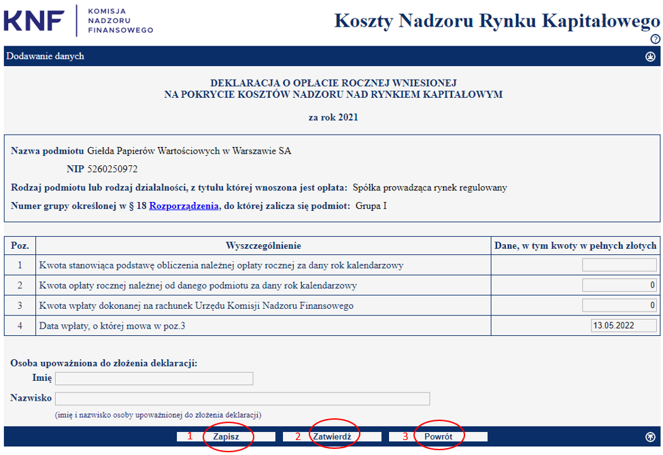This screenshot has height=455, width=663.
Task: Click the Wyszczególnienie column header
Action: (263, 246)
